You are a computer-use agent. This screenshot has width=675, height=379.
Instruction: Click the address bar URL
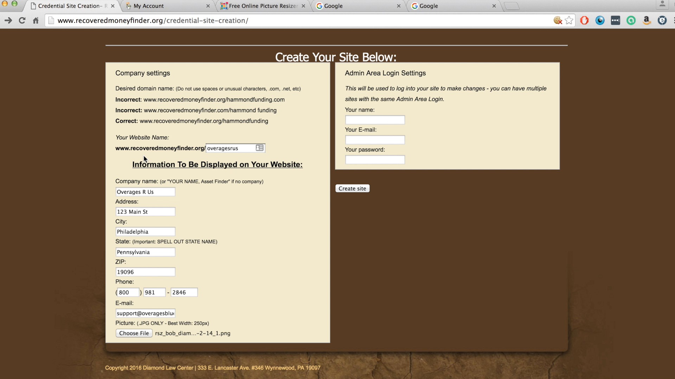click(x=153, y=20)
